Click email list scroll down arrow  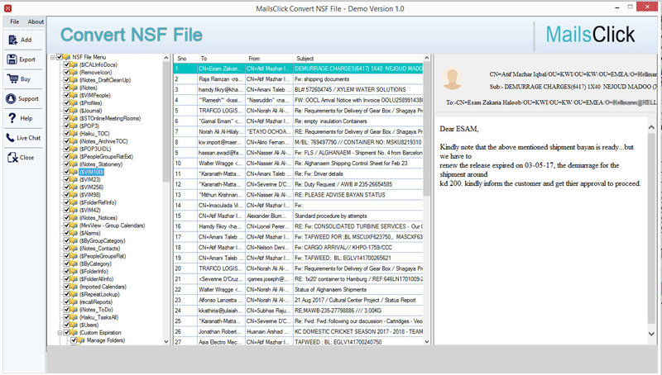coord(426,342)
